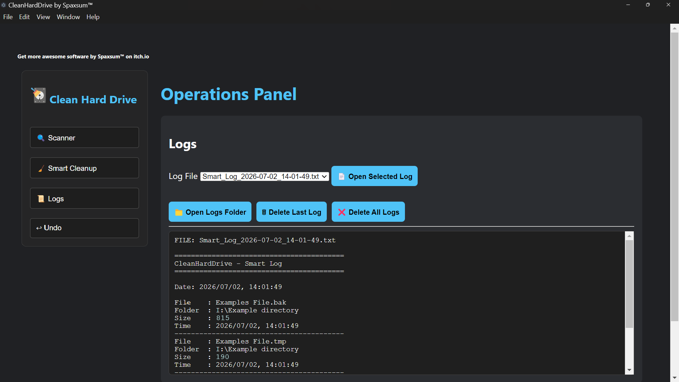Image resolution: width=679 pixels, height=382 pixels.
Task: Close the CleanHardDrive window
Action: coord(668,5)
